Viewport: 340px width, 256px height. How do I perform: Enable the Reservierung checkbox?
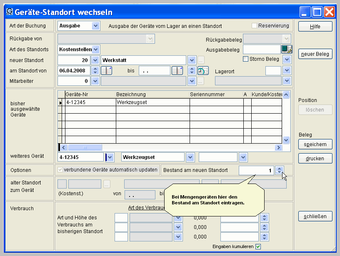pos(254,26)
